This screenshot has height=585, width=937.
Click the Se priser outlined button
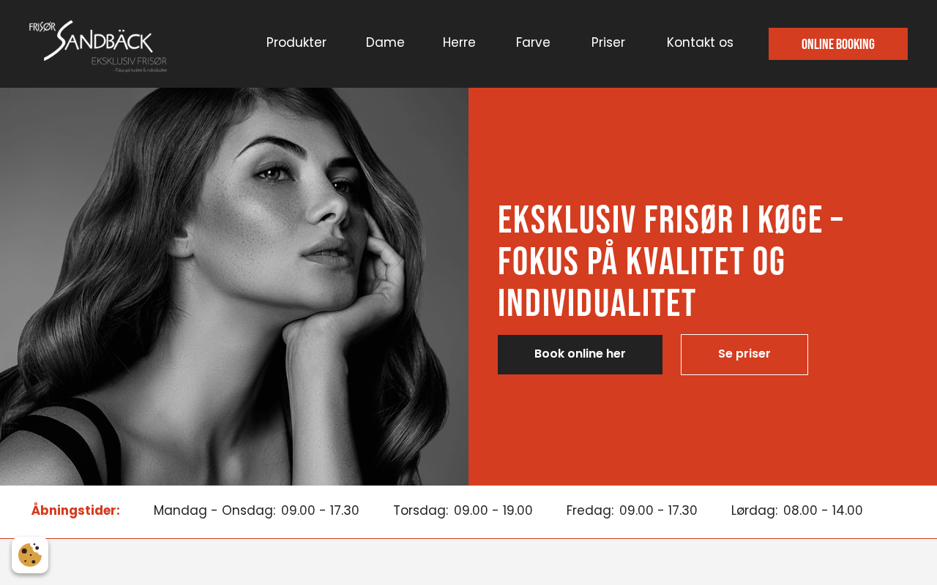(744, 355)
